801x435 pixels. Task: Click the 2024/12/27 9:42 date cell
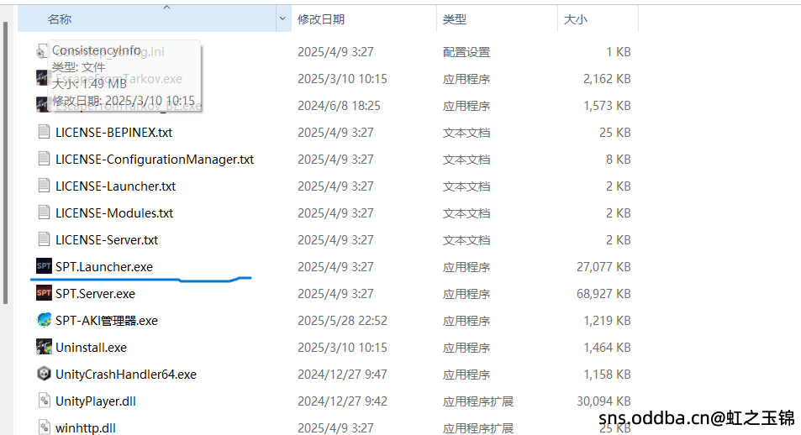pos(342,401)
